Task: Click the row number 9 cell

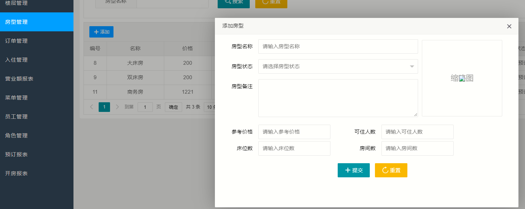Action: pos(95,77)
